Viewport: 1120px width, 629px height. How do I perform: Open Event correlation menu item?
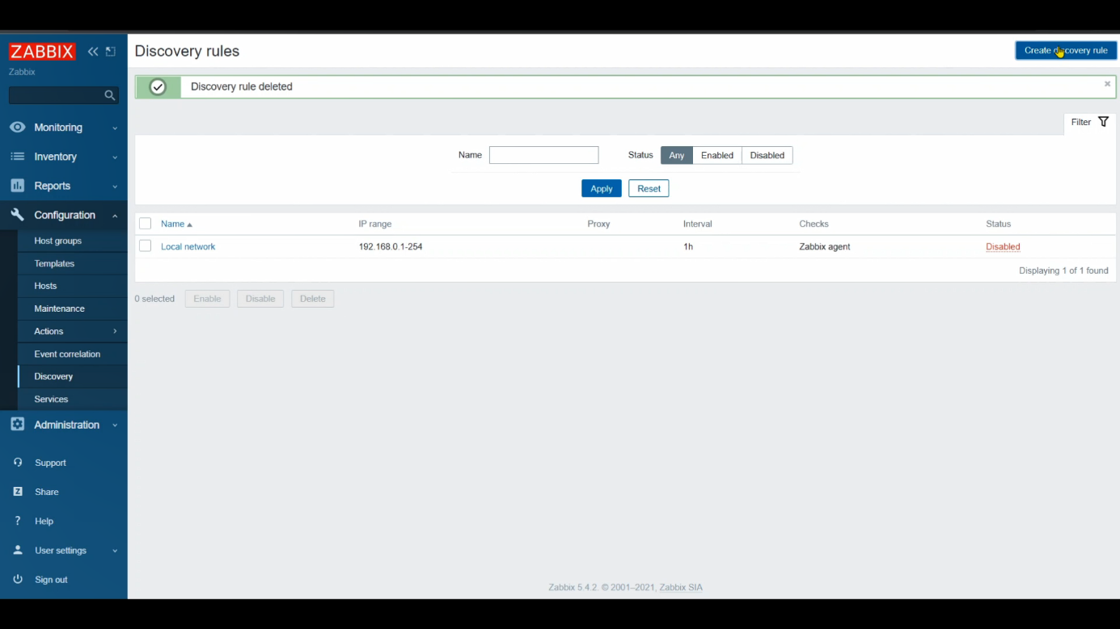[x=73, y=354]
